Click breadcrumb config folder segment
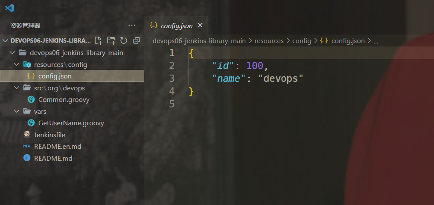Viewport: 434px width, 205px height. [302, 41]
